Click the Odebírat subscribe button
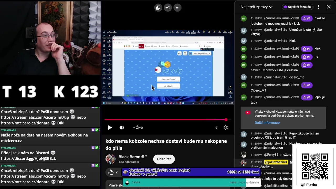Viewport: 336px width, 189px height. pyautogui.click(x=164, y=159)
